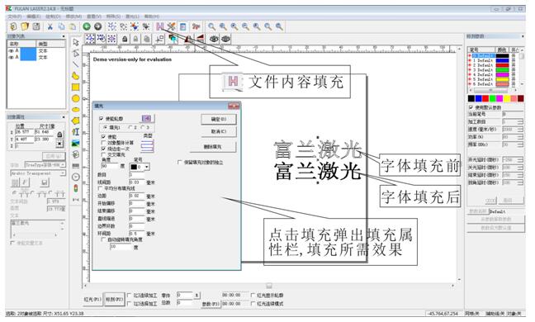This screenshot has height=322, width=535.
Task: Click the first magnifier zoom icon
Action: pyautogui.click(x=212, y=26)
